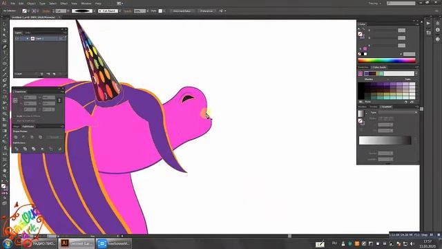Screen dimensions: 442x249
Task: Open the Gradient Type dropdown
Action: pyautogui.click(x=398, y=112)
